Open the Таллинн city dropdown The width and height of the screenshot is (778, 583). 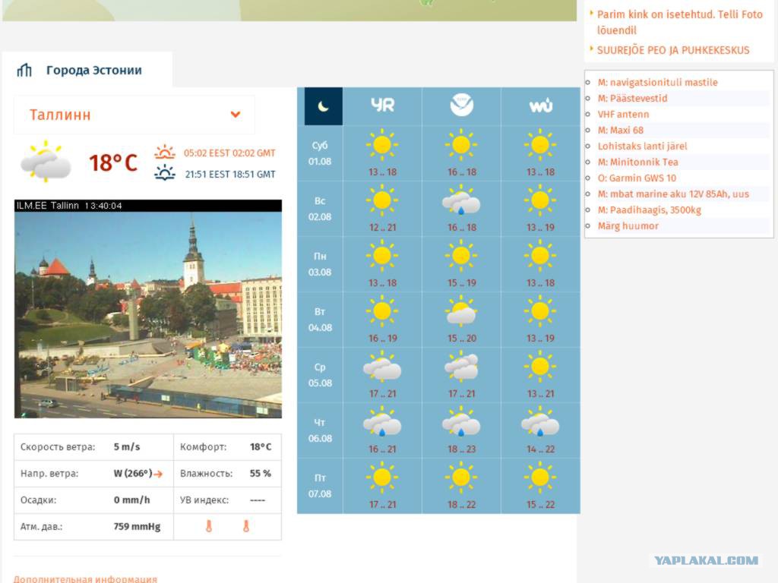[x=134, y=115]
